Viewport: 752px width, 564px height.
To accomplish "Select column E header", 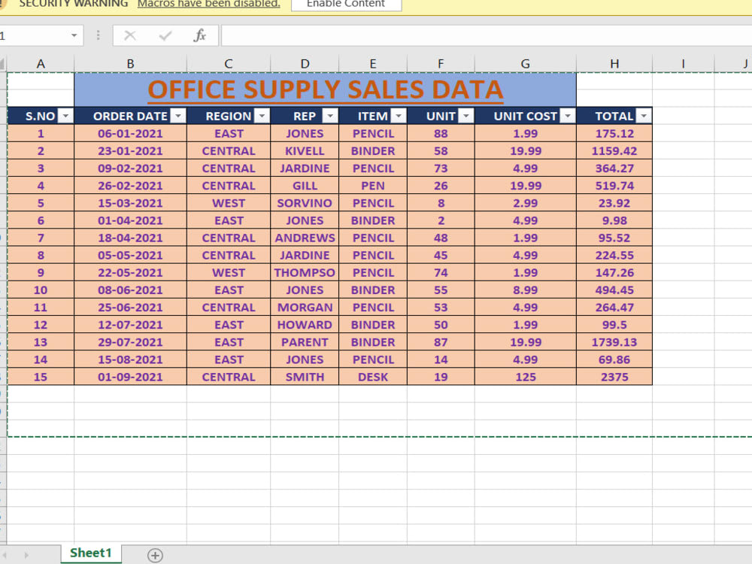I will pos(373,64).
